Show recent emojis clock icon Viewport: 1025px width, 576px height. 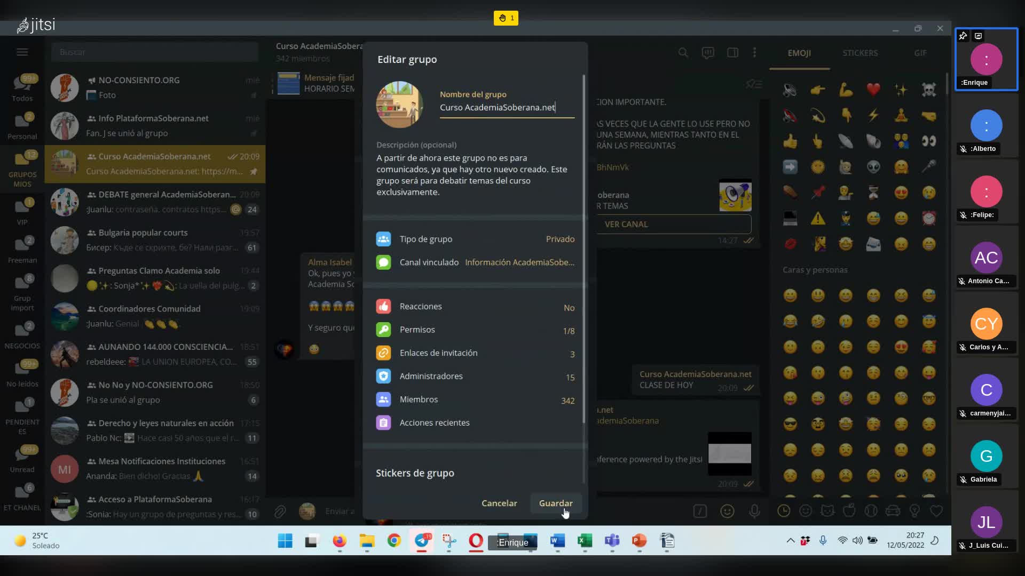coord(784,511)
